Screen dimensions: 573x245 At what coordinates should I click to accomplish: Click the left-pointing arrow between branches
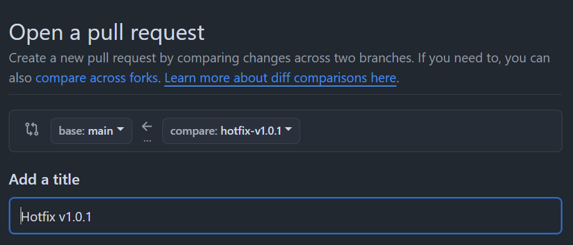click(147, 127)
